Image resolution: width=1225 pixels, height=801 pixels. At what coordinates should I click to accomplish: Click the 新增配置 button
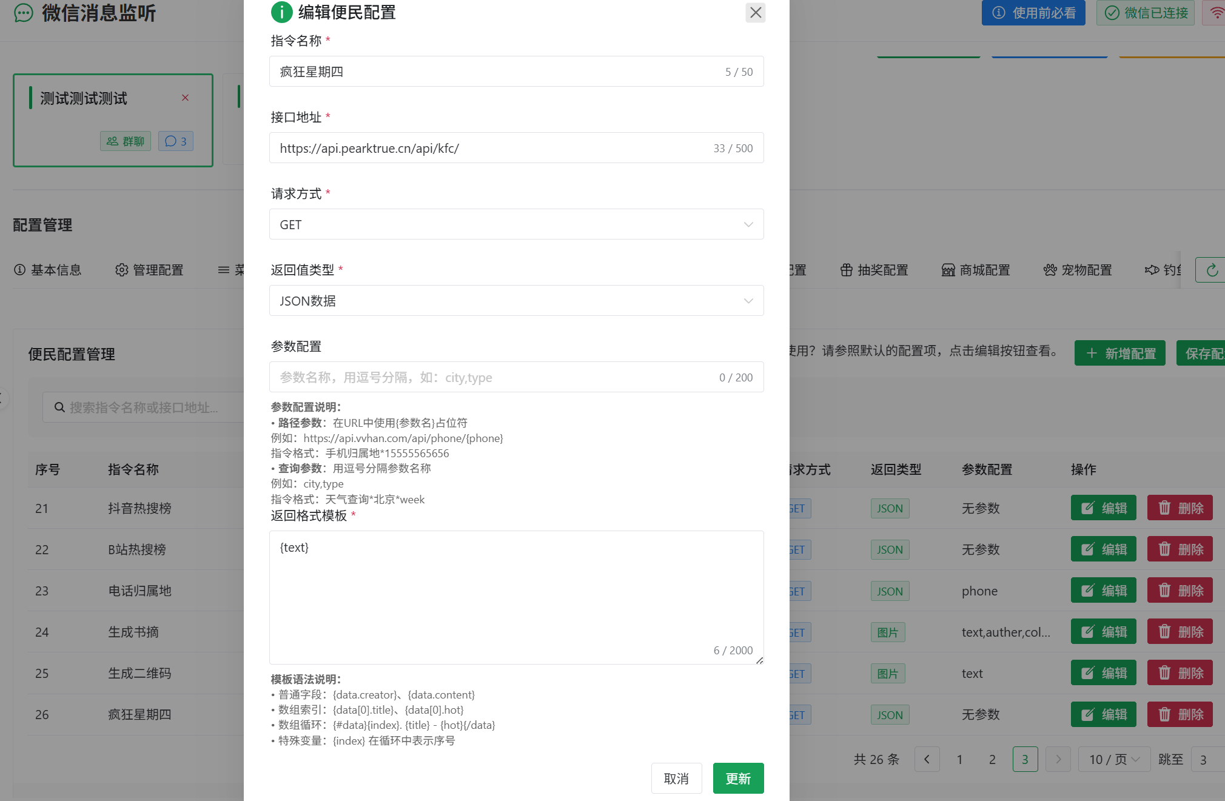(1120, 353)
